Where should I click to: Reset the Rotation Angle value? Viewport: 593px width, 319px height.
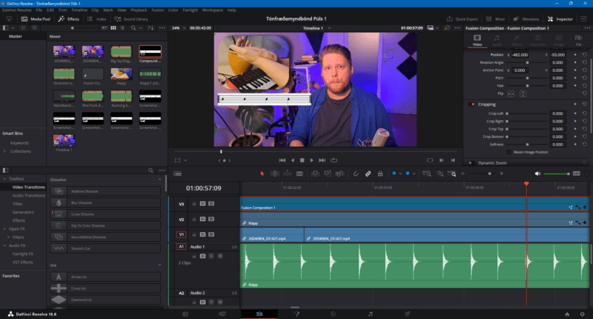585,62
